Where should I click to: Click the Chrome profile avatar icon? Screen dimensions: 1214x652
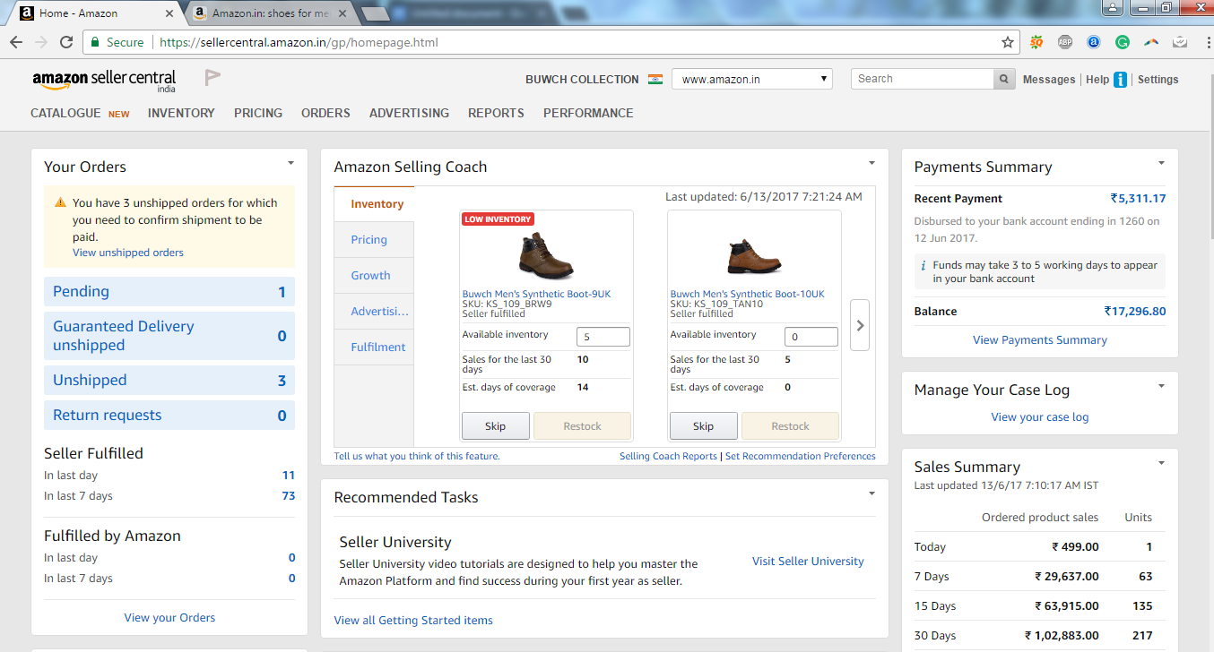1113,8
